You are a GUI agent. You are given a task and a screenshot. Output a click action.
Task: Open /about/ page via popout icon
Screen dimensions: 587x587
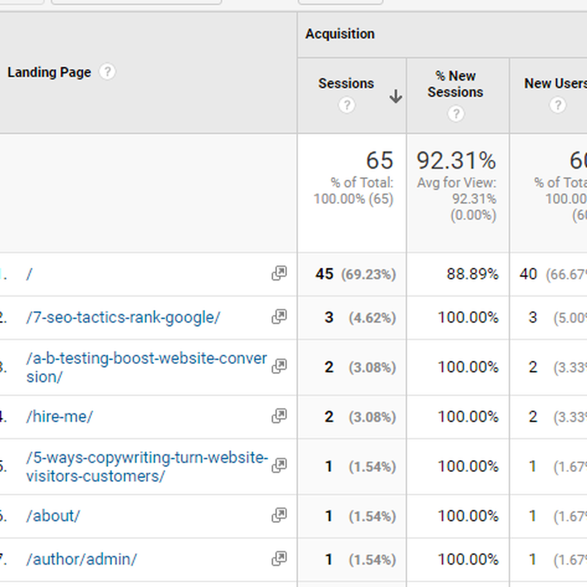279,516
